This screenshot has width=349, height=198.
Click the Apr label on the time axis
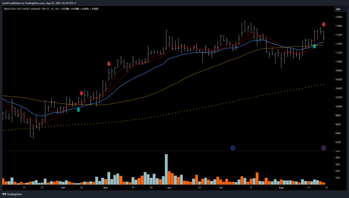(x=63, y=187)
